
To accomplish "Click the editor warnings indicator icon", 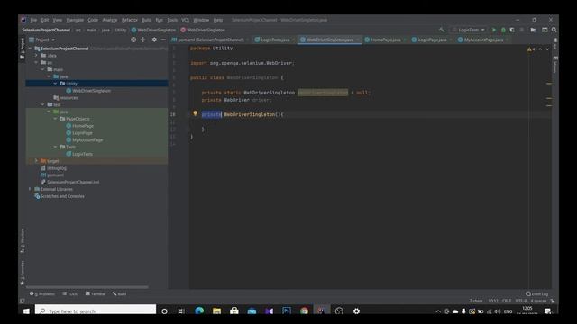I will (531, 49).
